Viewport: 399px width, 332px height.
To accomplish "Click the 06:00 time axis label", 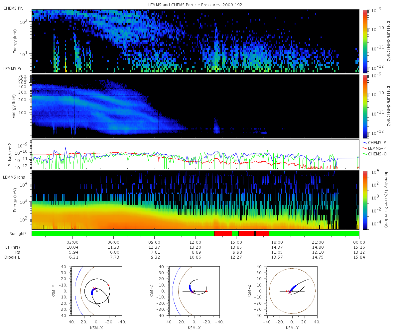I will pyautogui.click(x=113, y=242).
